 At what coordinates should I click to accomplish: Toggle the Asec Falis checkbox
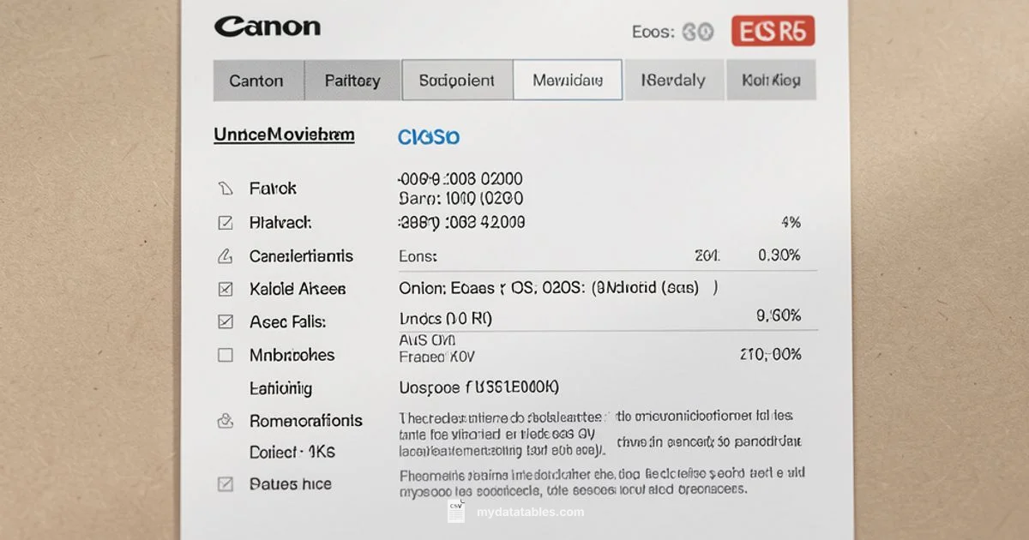225,322
